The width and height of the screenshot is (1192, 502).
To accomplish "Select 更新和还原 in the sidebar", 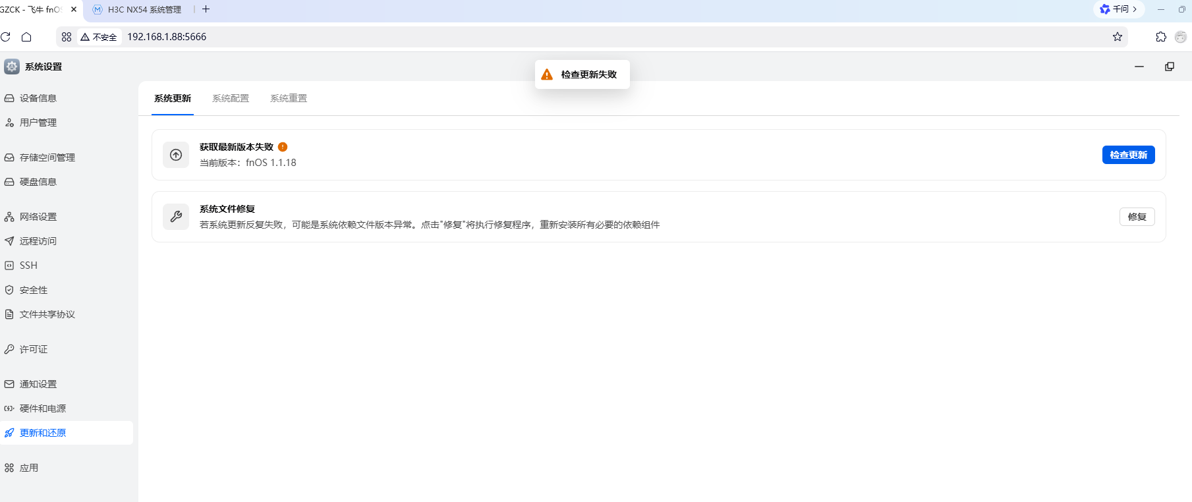I will [67, 433].
